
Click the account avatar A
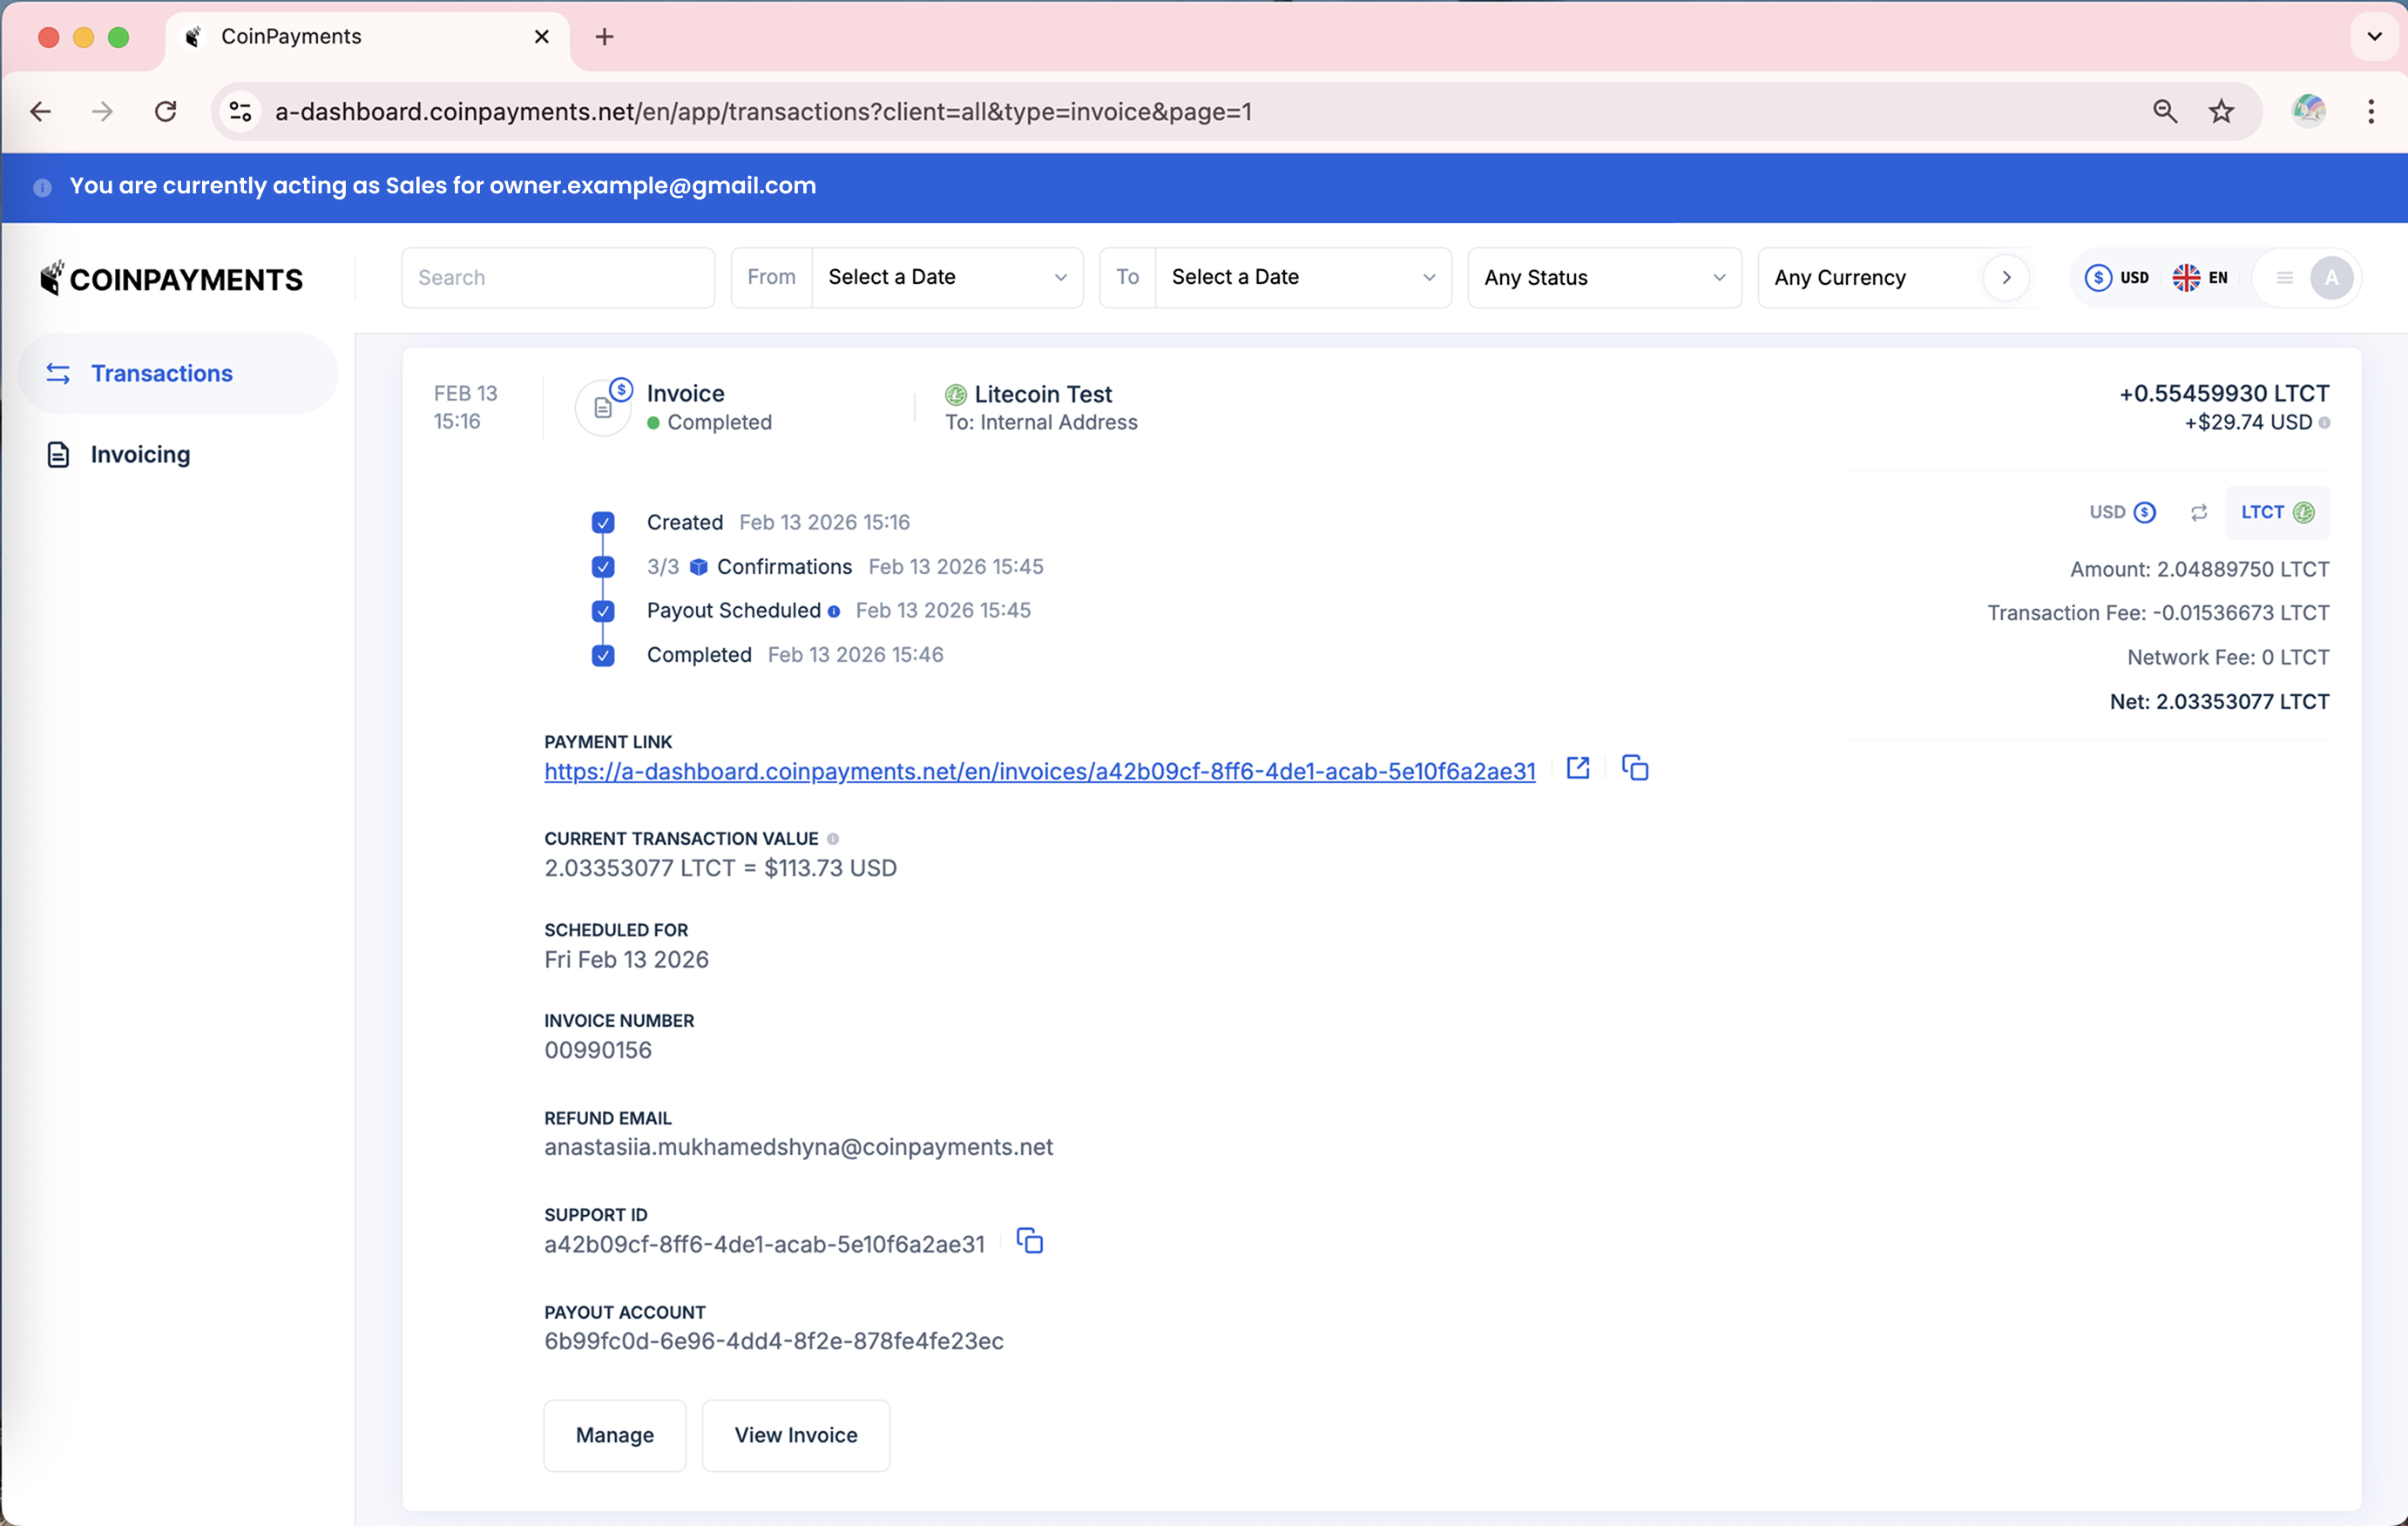2331,277
